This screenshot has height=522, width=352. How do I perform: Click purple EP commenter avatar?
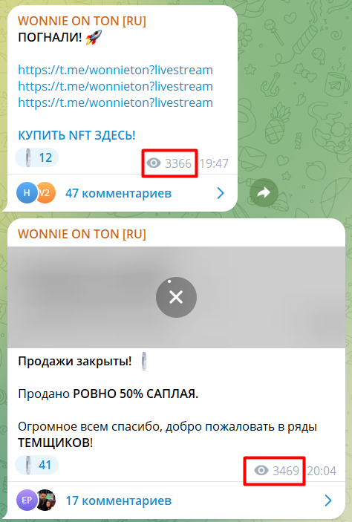pyautogui.click(x=26, y=500)
